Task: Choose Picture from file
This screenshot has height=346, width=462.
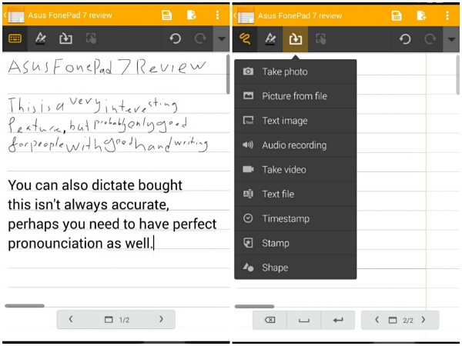Action: click(x=296, y=96)
